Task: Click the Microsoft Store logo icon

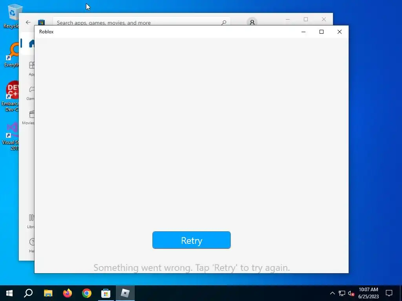Action: coord(42,22)
